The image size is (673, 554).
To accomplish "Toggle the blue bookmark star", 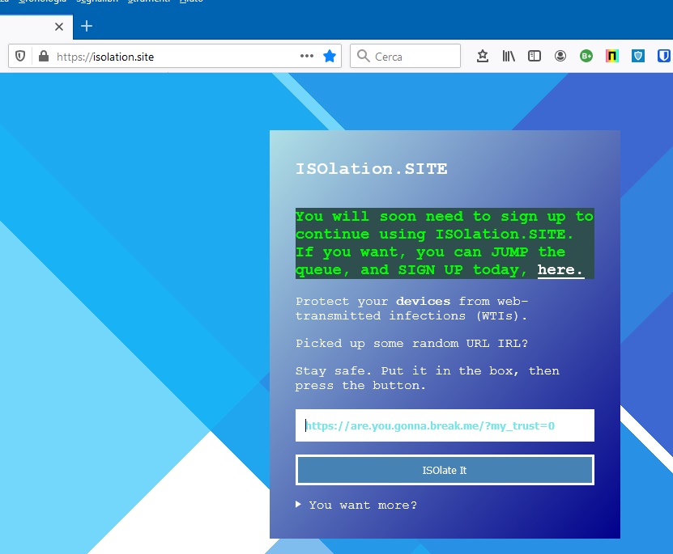I will tap(329, 56).
